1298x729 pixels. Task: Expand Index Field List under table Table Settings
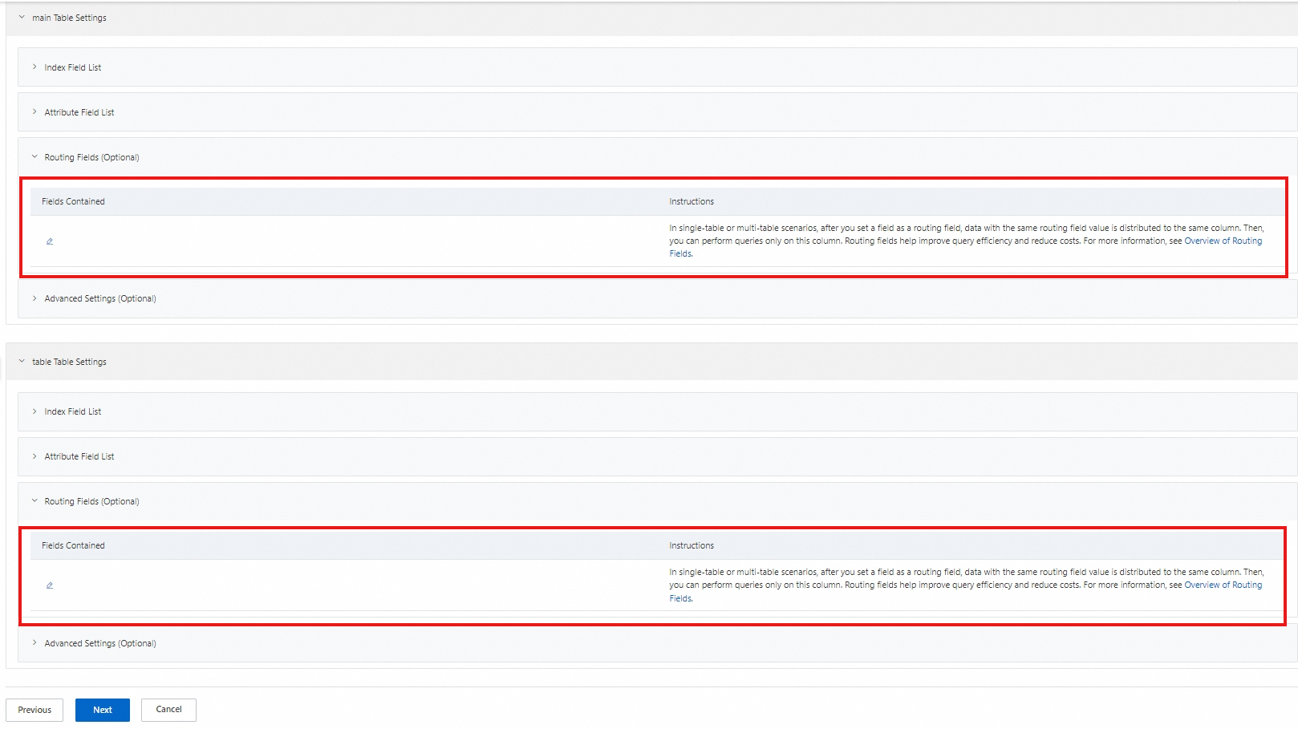[x=34, y=411]
